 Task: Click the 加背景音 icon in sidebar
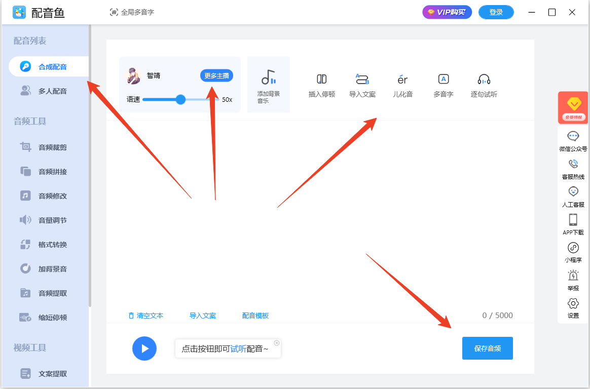point(25,269)
